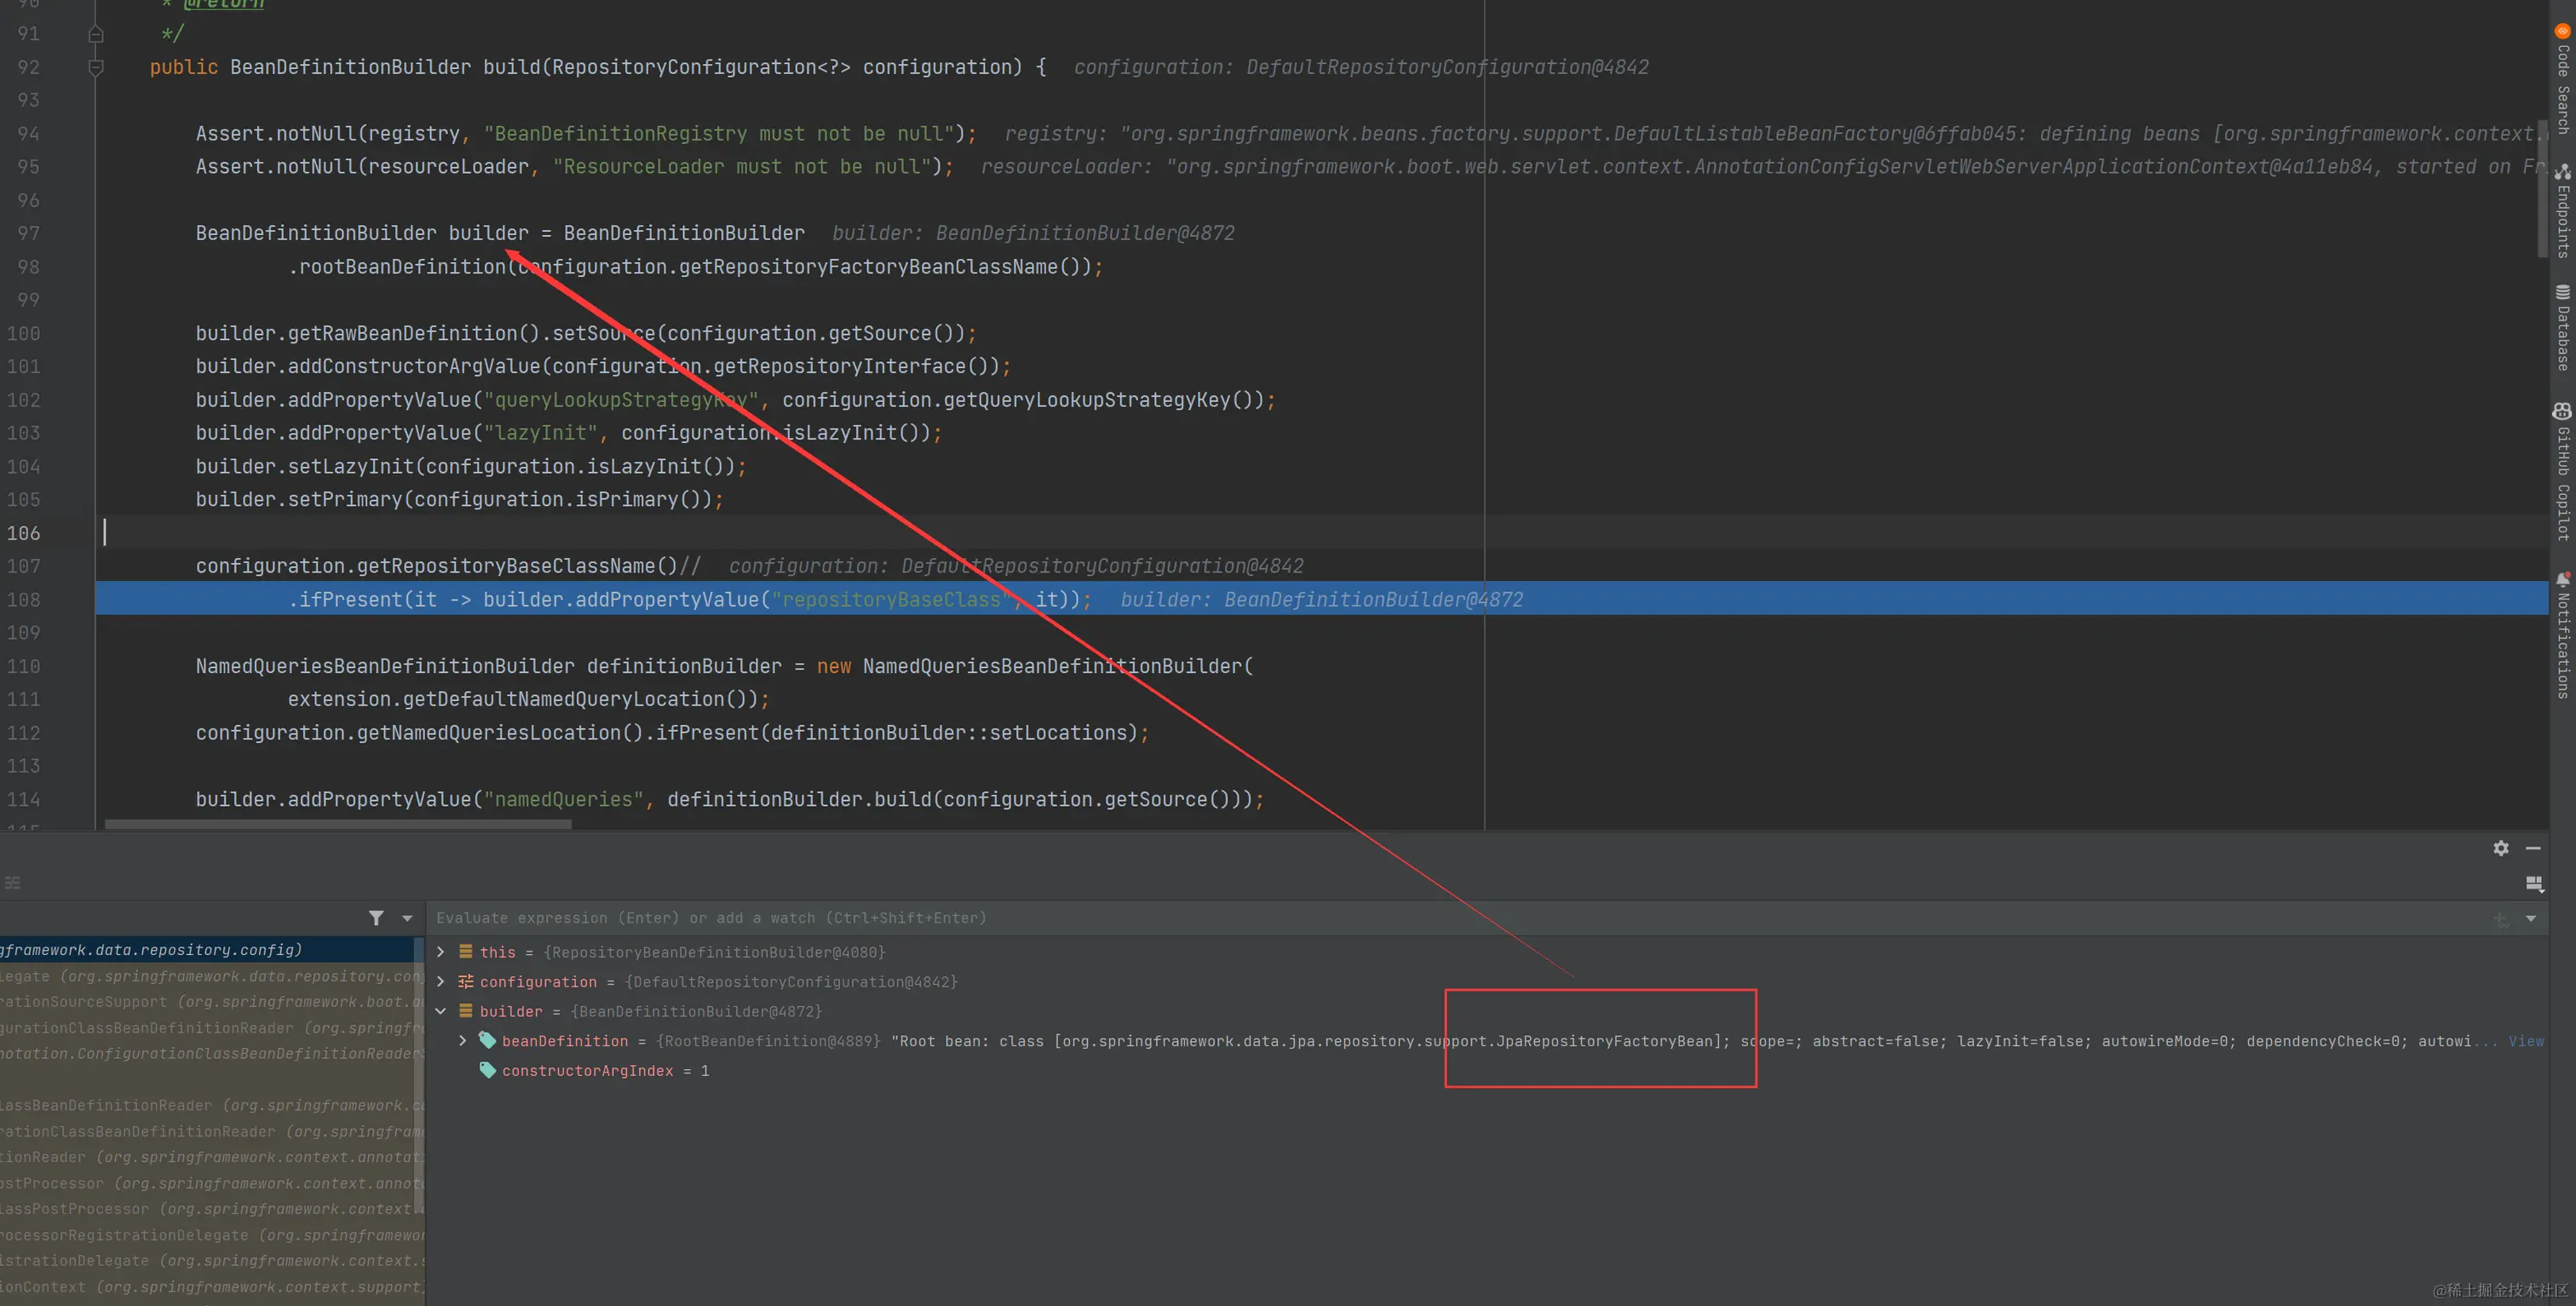Expand the beanDefinition node
The width and height of the screenshot is (2576, 1306).
pyautogui.click(x=463, y=1041)
